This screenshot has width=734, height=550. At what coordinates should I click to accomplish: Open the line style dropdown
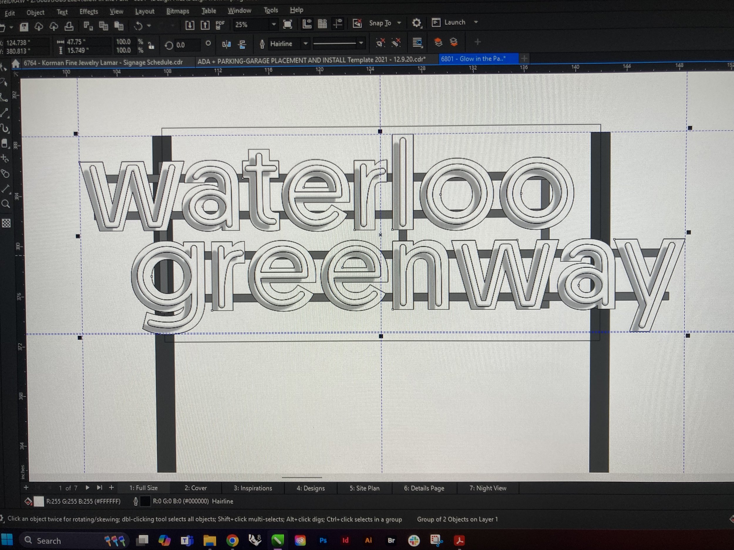[361, 43]
